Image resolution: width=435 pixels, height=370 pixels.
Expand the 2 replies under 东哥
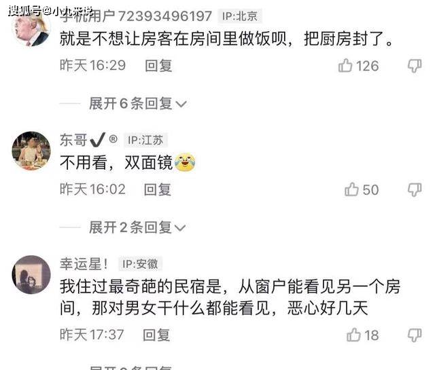[x=137, y=227]
